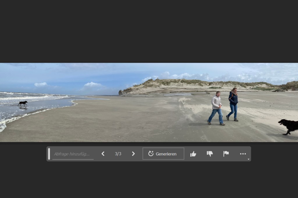Screen dimensions: 298x198
Task: Grab the taskbar drag handle on left
Action: [49, 154]
